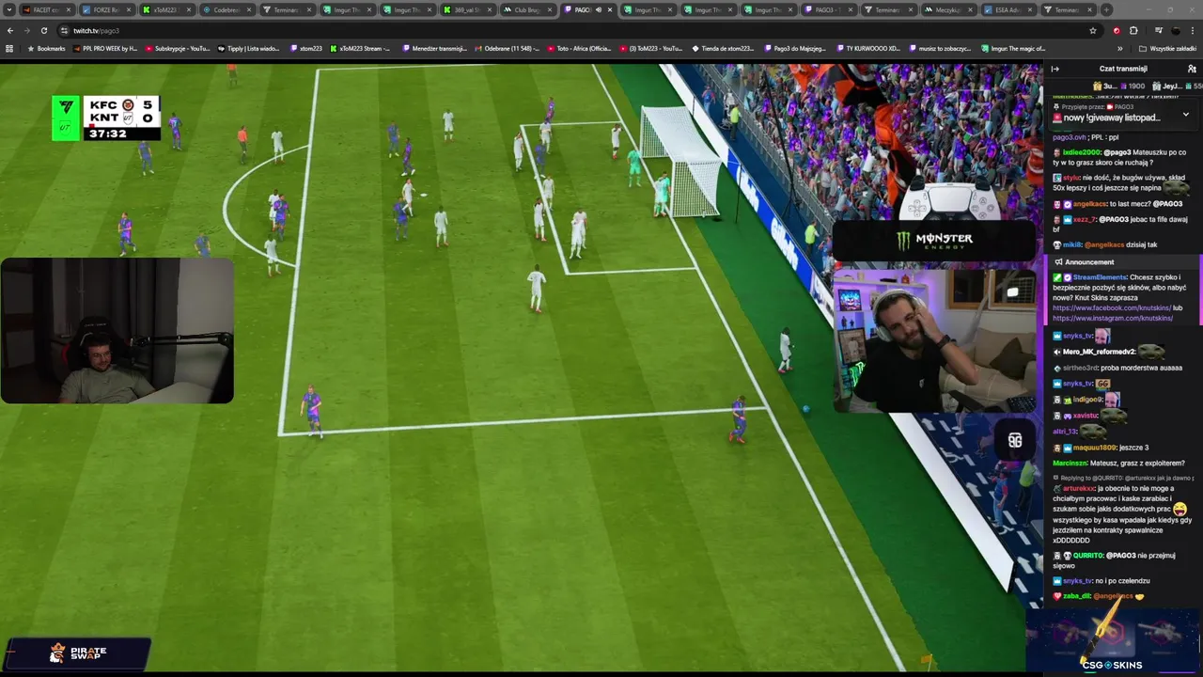This screenshot has height=677, width=1203.
Task: Show hidden bookmarks with the double chevron
Action: coord(1119,48)
